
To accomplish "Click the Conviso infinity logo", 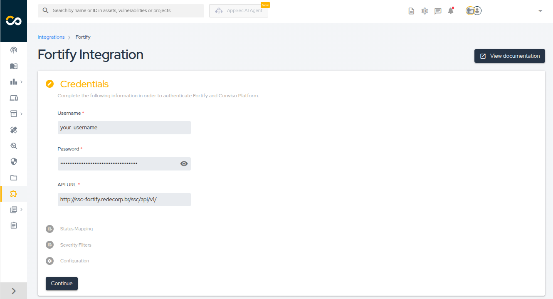I will click(x=14, y=21).
